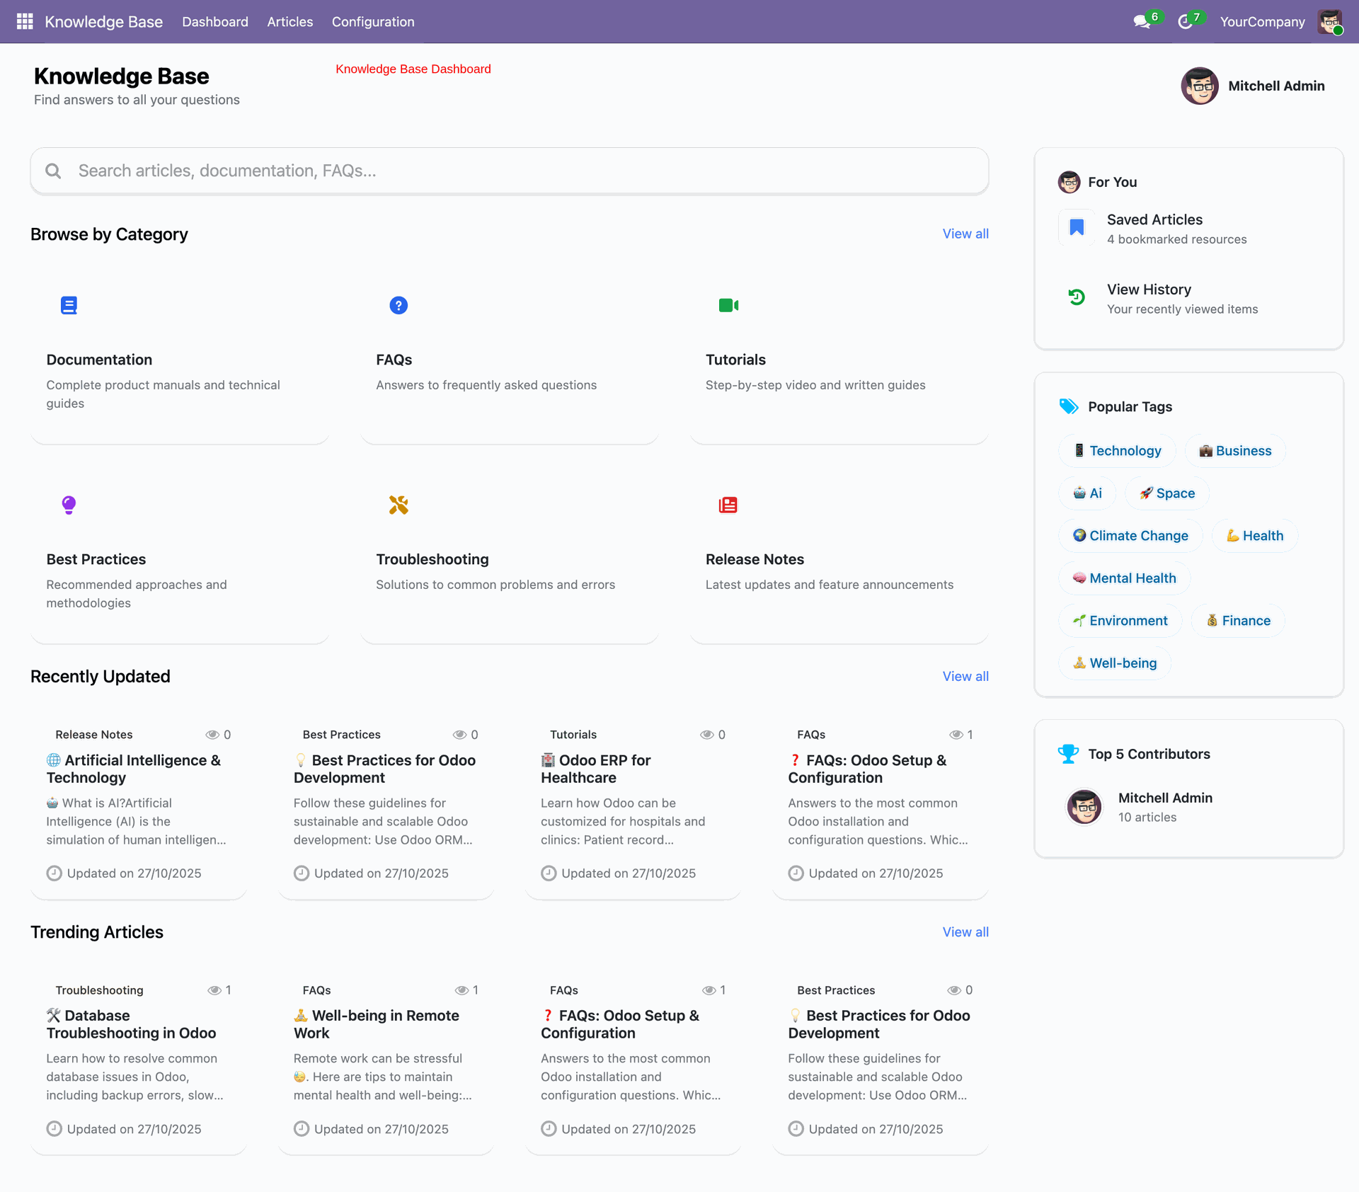
Task: Click View all next to Browse by Category
Action: point(965,234)
